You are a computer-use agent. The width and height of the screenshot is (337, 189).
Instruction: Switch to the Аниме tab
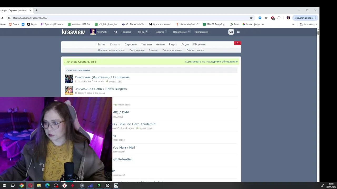pos(160,44)
